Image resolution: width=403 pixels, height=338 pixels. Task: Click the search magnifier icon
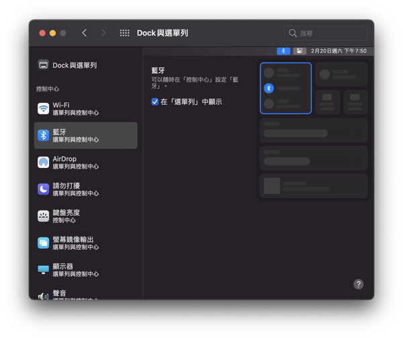[x=292, y=33]
